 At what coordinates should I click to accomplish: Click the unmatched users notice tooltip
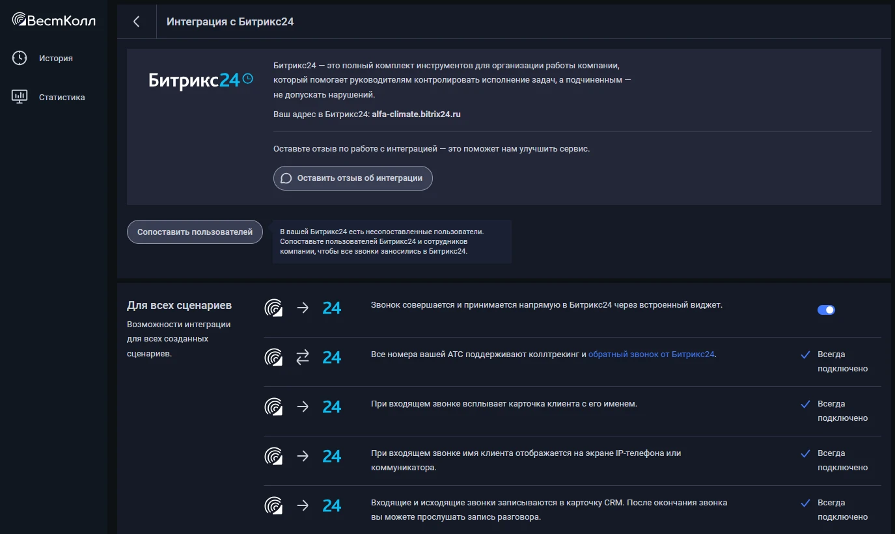[x=391, y=241]
